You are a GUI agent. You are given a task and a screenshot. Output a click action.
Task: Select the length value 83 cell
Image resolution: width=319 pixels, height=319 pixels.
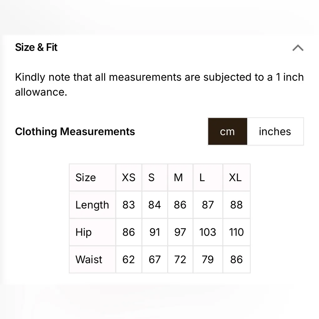click(128, 205)
